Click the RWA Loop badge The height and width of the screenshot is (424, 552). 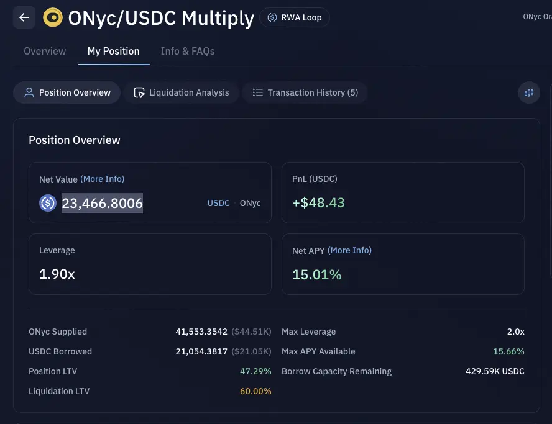[x=294, y=17]
